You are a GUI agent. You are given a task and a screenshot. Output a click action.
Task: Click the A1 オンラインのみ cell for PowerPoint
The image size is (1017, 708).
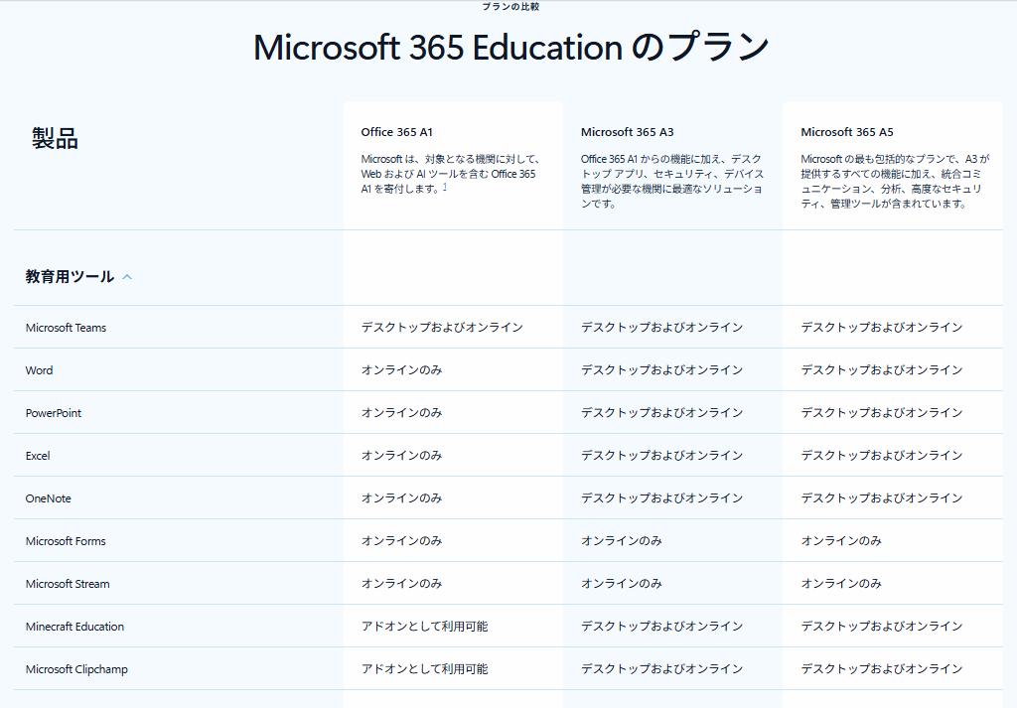click(401, 413)
